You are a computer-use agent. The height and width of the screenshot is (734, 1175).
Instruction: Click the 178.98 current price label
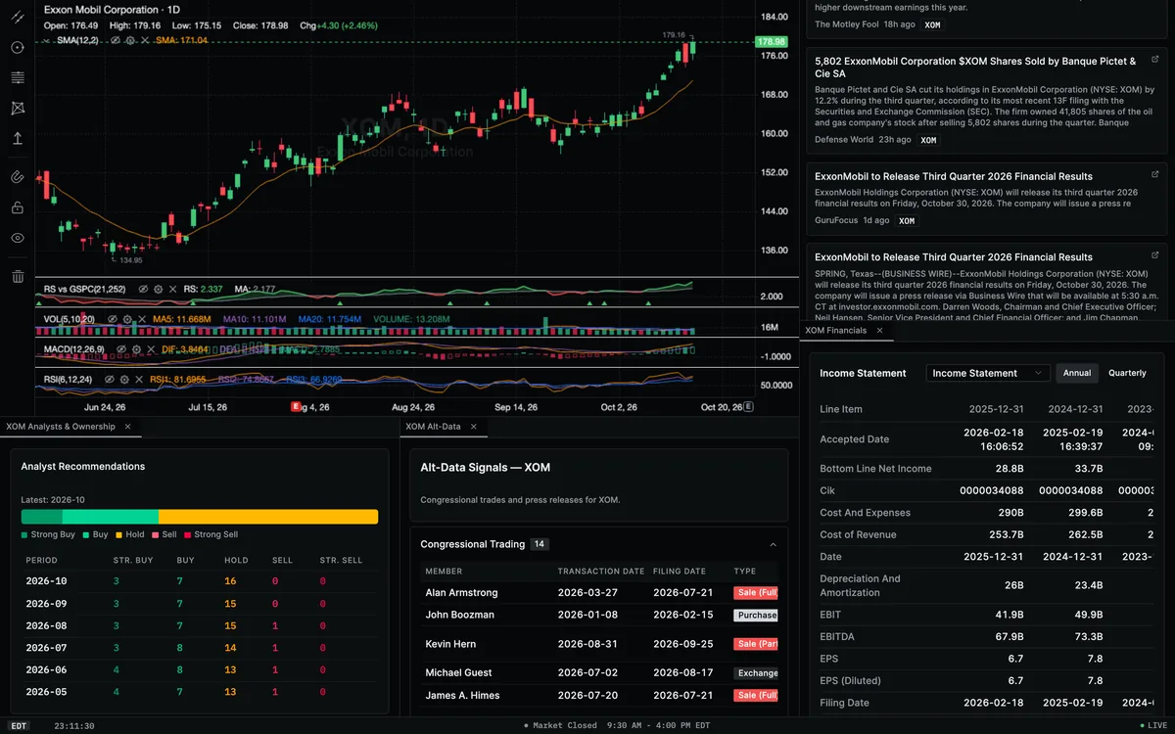(772, 42)
